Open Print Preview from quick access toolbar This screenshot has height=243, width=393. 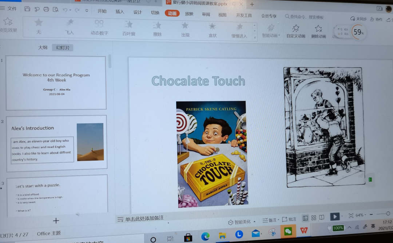[56, 10]
